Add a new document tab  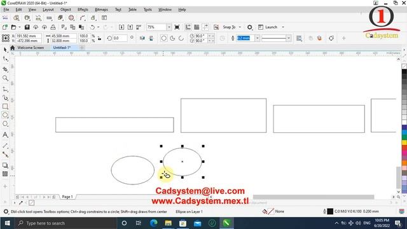[82, 48]
